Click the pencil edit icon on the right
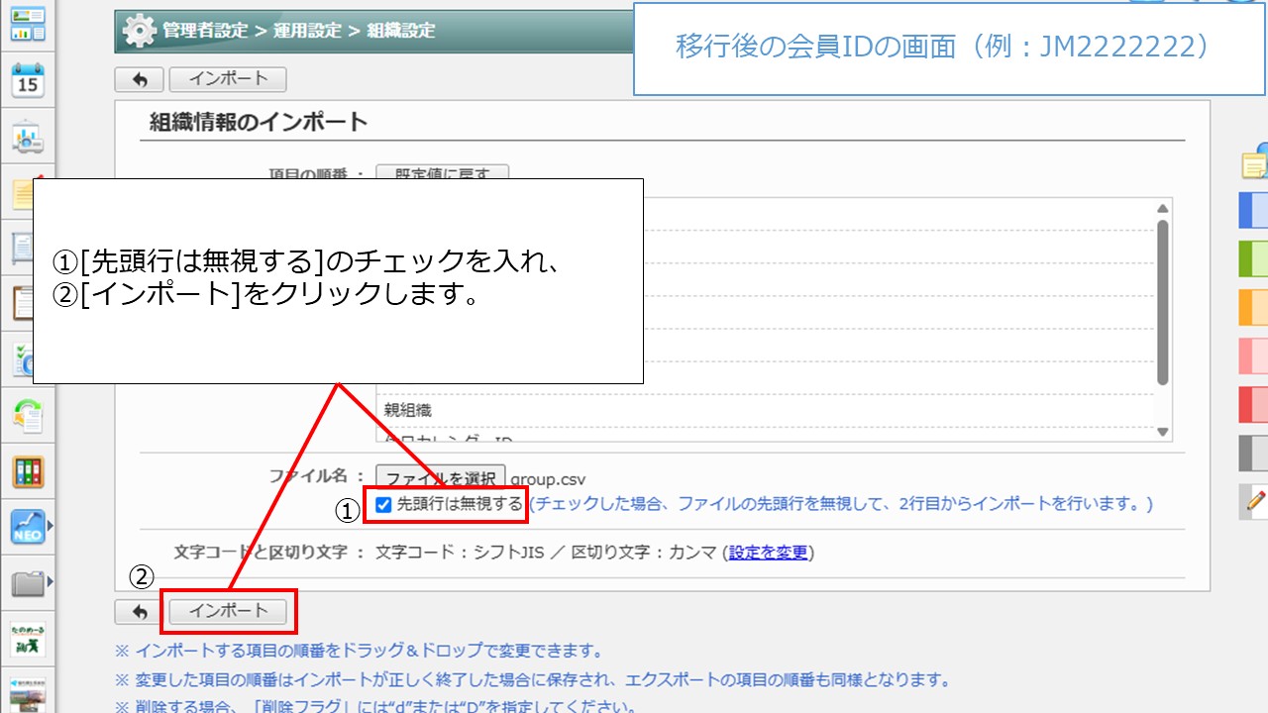The image size is (1268, 713). coord(1254,501)
